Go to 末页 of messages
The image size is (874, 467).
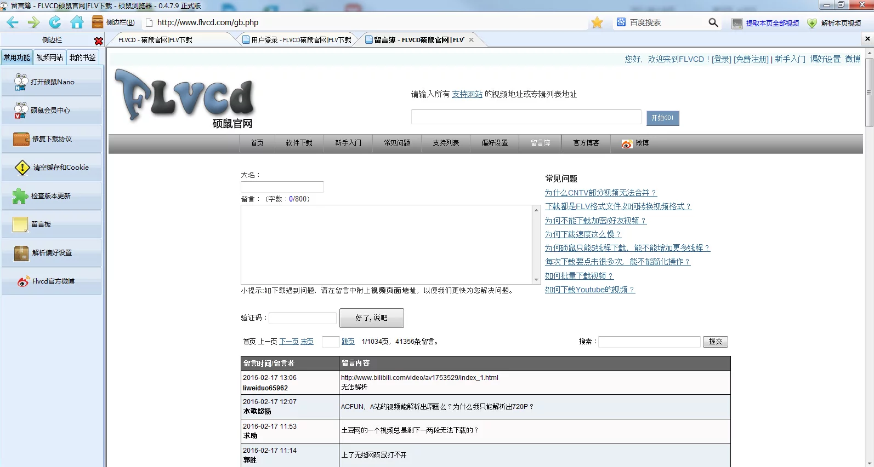307,342
